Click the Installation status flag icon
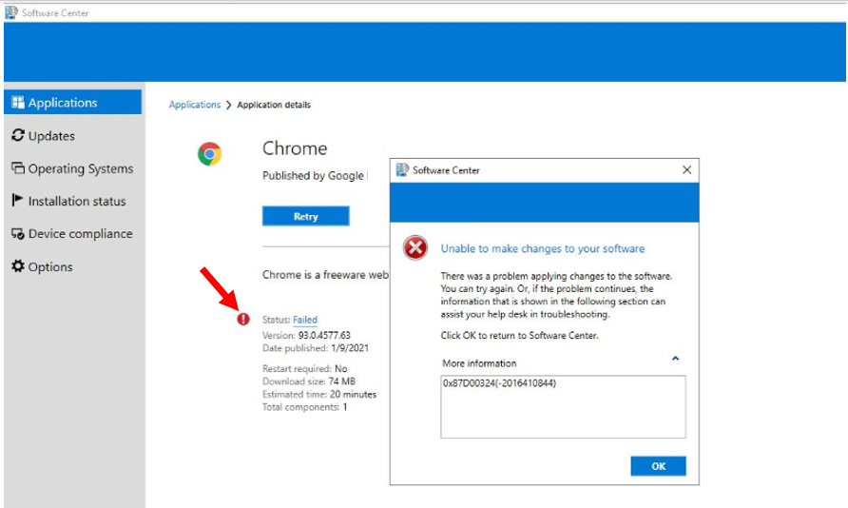 tap(17, 201)
